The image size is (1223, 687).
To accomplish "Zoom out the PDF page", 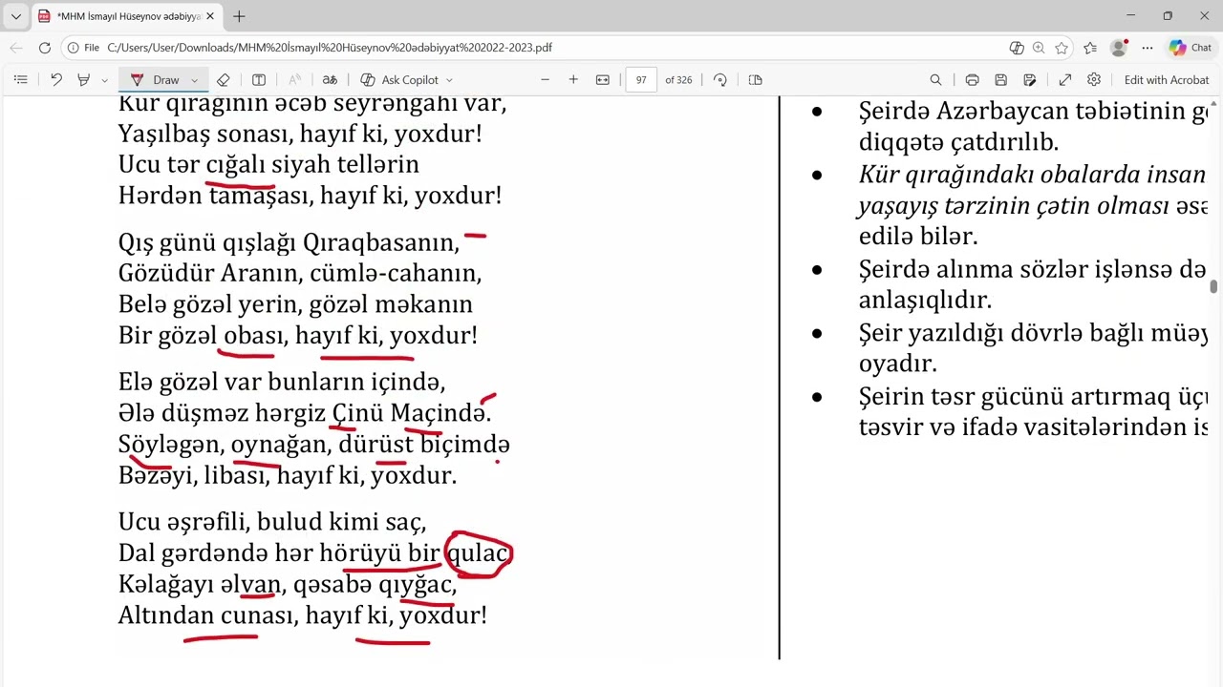I will (x=545, y=80).
